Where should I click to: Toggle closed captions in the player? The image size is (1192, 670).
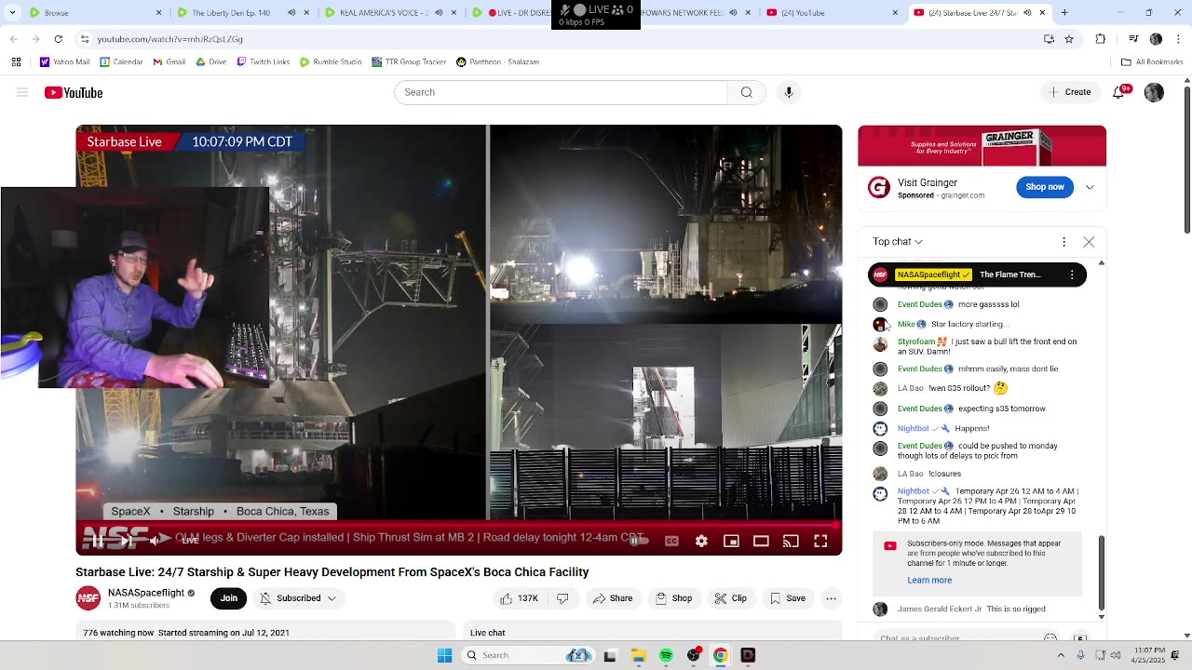click(671, 541)
